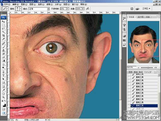
Task: Select the Magic Wand tool
Action: 4,32
